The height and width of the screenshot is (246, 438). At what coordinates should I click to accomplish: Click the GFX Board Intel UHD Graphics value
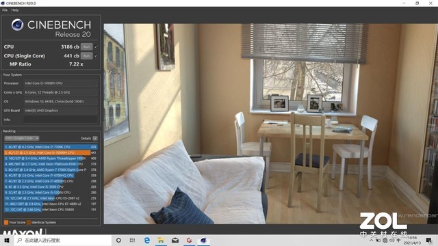[61, 111]
